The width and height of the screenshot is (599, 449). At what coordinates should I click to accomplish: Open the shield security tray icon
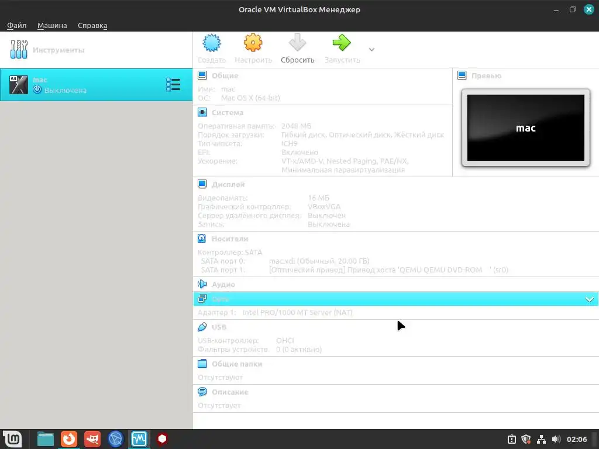coord(526,440)
